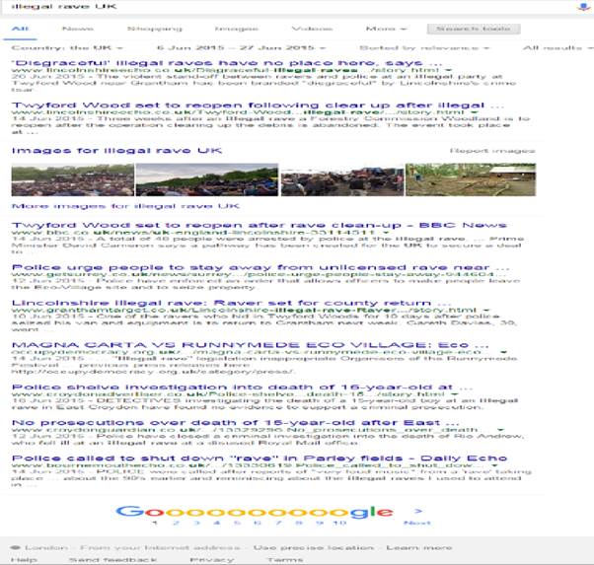Expand the All results dropdown
This screenshot has width=594, height=565.
(x=557, y=47)
